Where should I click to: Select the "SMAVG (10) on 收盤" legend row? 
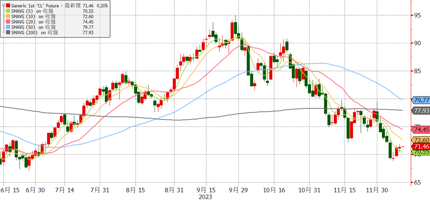[x=34, y=17]
